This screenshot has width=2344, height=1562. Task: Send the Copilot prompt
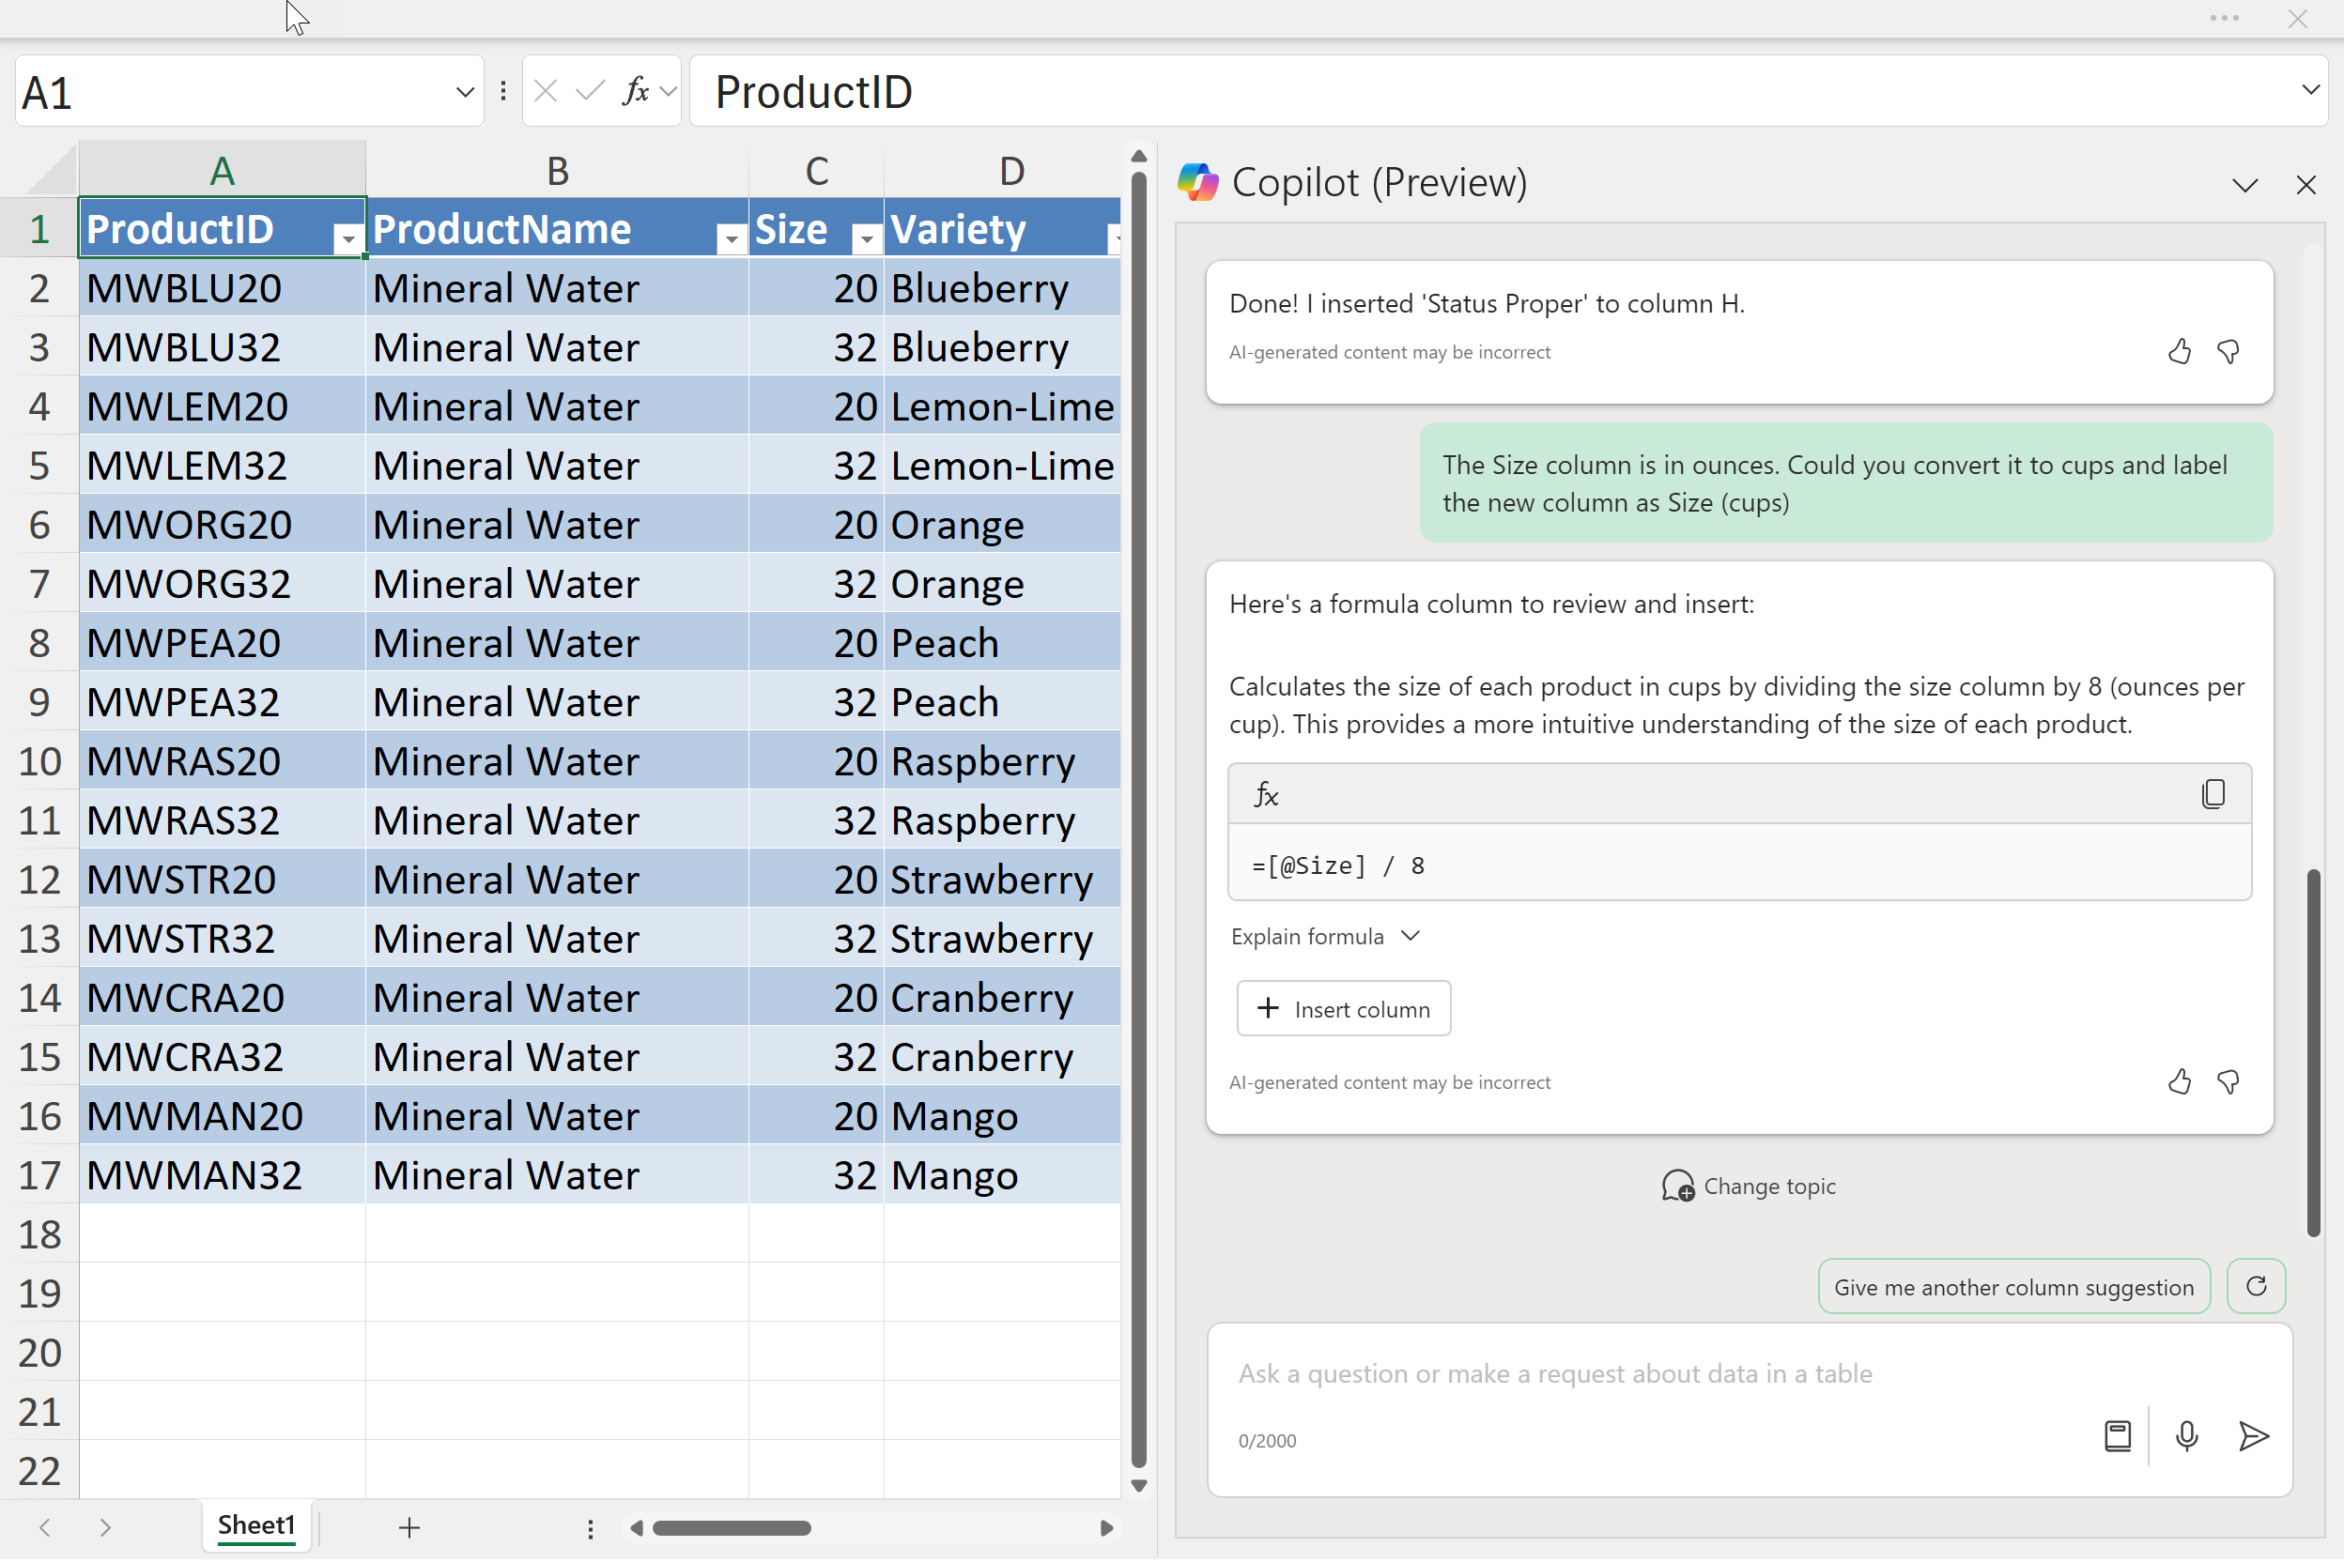(2252, 1436)
